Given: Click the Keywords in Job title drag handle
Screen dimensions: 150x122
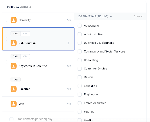Looking at the screenshot, I should [6, 62].
